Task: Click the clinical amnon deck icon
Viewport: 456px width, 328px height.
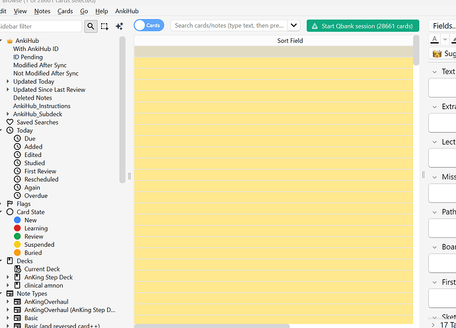Action: (x=17, y=285)
